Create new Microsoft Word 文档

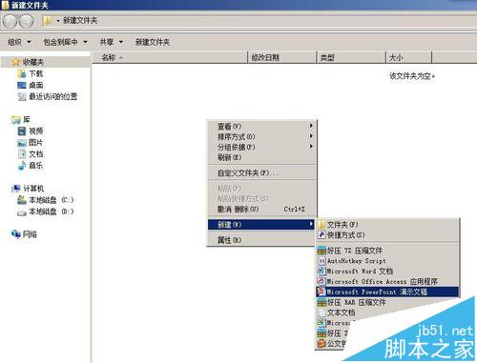coord(387,272)
